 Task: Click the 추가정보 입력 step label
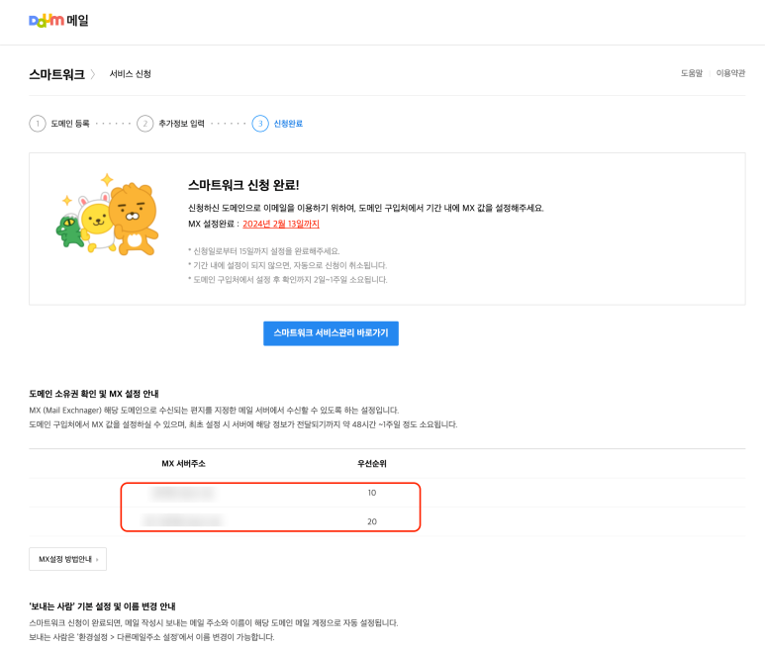(x=181, y=124)
